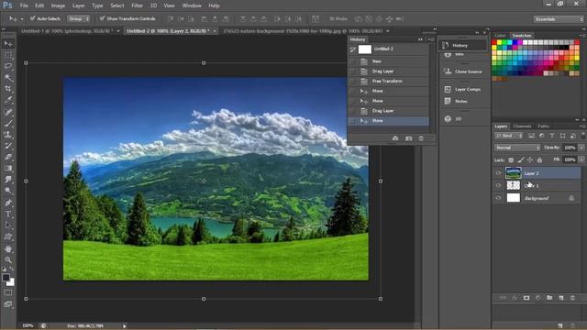Open the Opacity slider arrow
The image size is (587, 330).
(x=581, y=148)
